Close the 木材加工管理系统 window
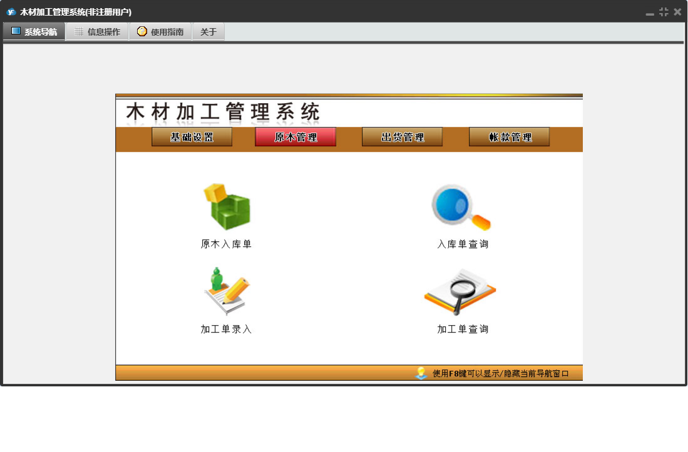The width and height of the screenshot is (688, 452). click(677, 12)
